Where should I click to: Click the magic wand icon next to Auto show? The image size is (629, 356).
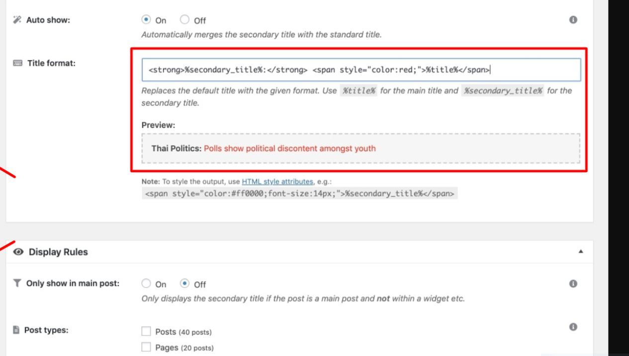click(x=16, y=20)
